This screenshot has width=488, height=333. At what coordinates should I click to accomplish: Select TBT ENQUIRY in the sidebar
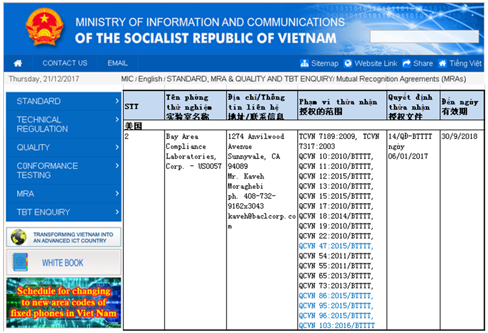point(64,213)
